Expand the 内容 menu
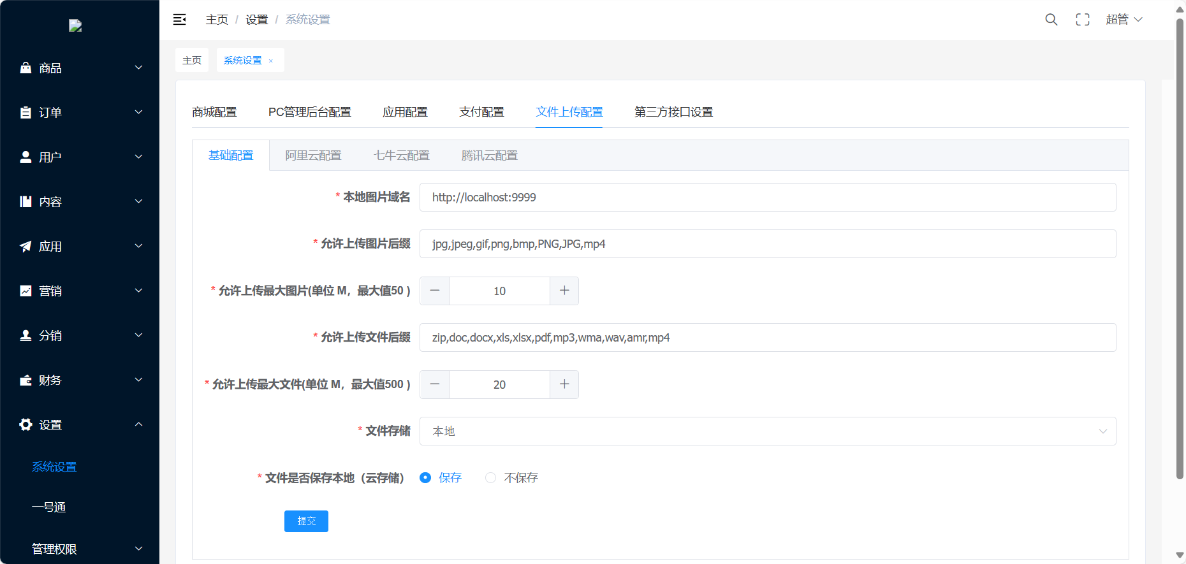 [80, 201]
